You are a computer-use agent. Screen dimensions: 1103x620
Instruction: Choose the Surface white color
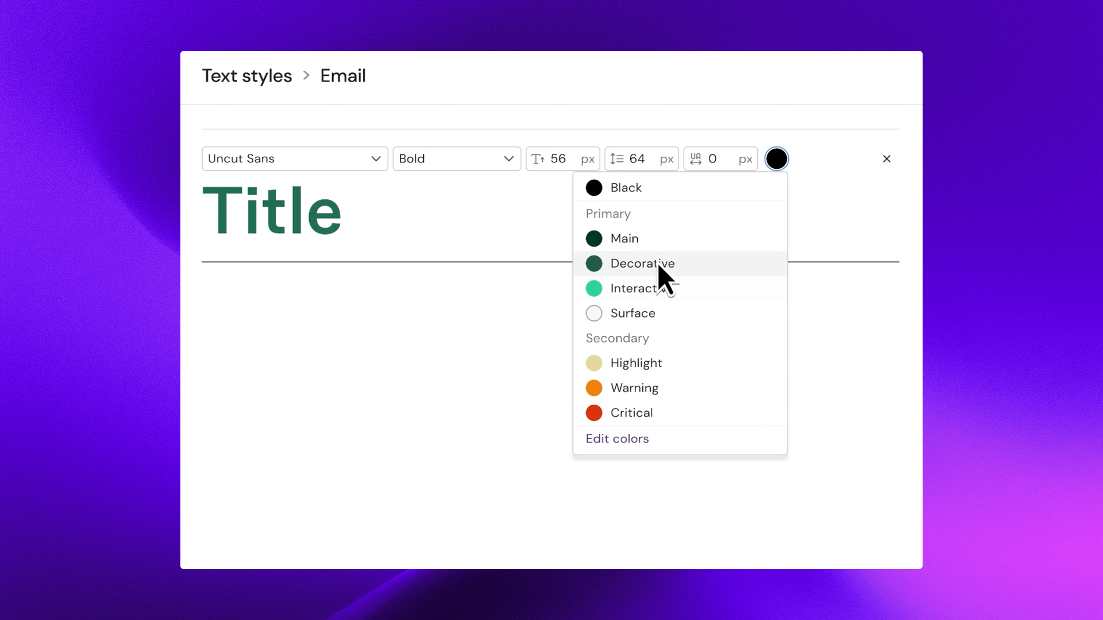(x=632, y=313)
